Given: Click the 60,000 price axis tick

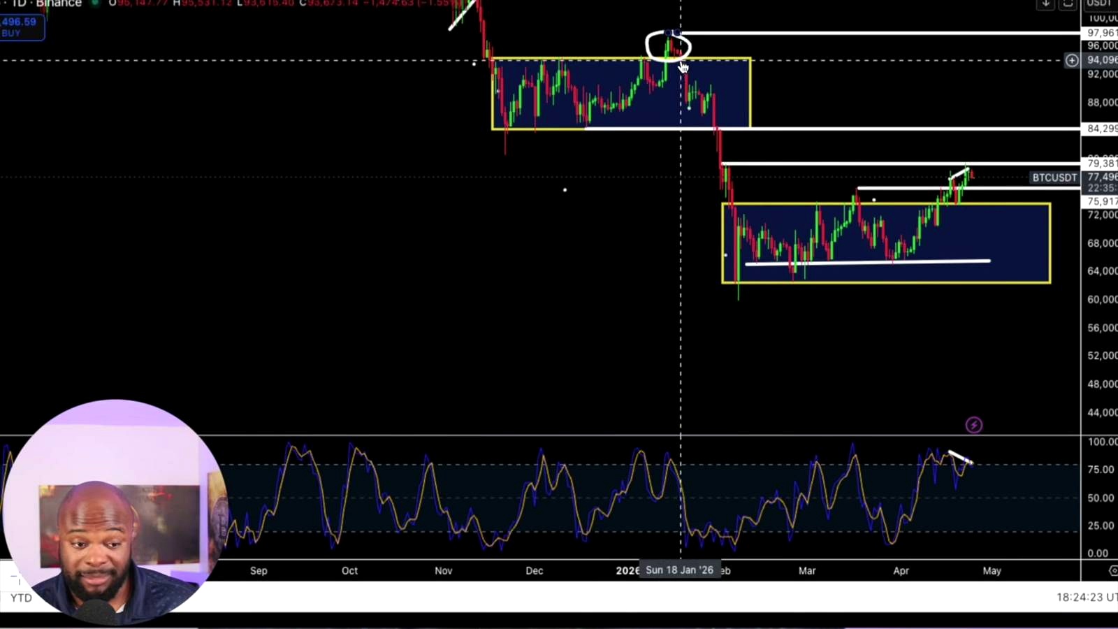Looking at the screenshot, I should pos(1102,299).
